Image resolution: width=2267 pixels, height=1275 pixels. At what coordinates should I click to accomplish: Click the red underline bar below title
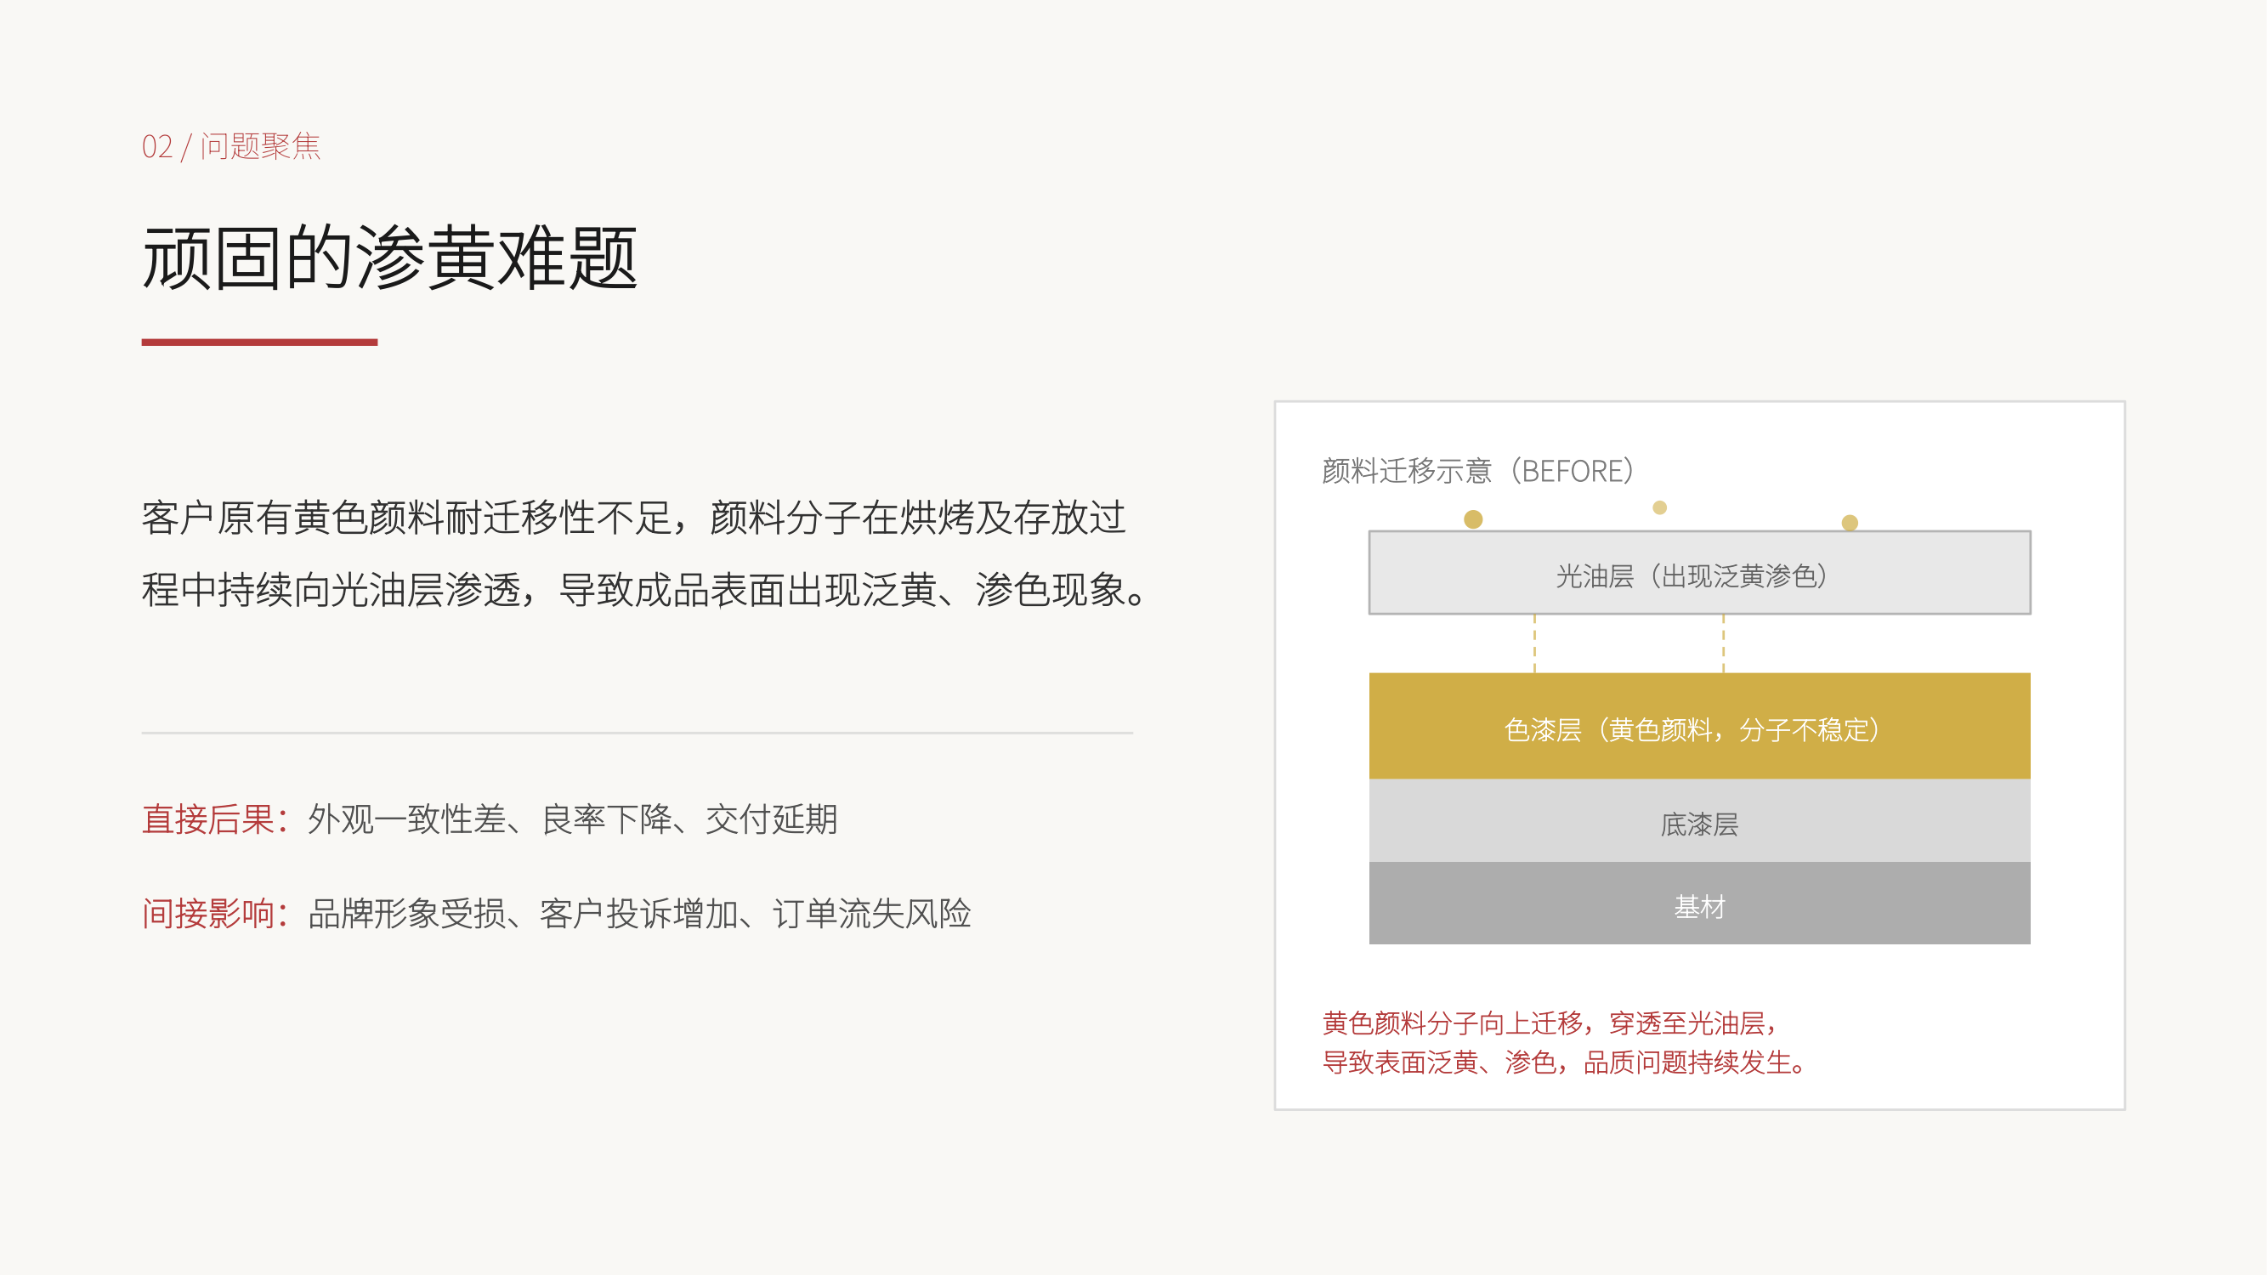pyautogui.click(x=259, y=342)
